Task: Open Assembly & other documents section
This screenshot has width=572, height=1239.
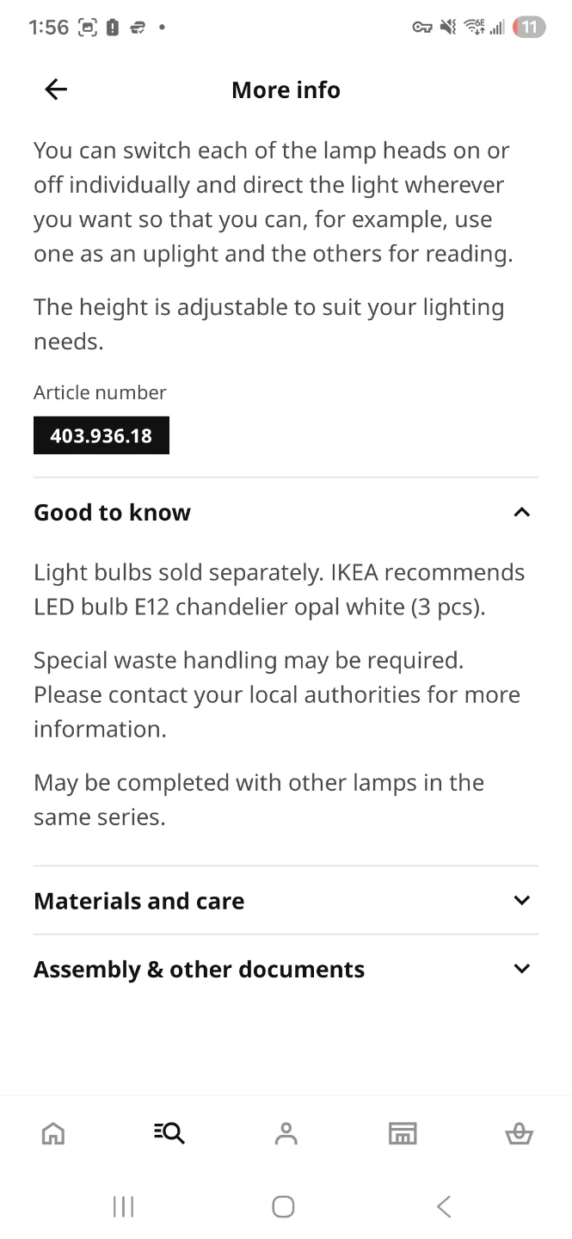Action: click(x=200, y=970)
